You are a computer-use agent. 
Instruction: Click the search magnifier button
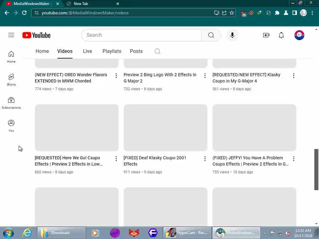[x=211, y=35]
